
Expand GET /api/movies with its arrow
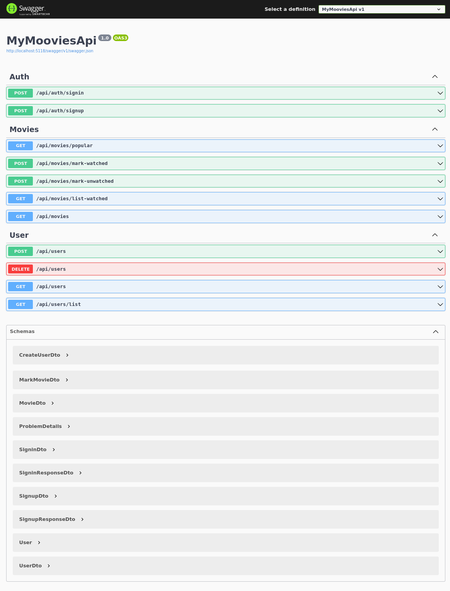440,216
